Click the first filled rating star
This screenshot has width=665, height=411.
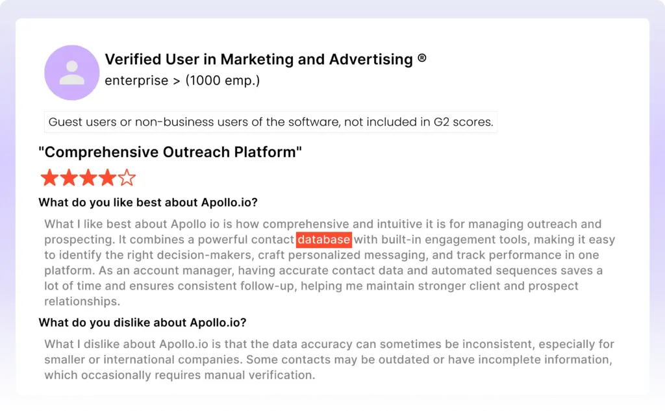point(49,178)
